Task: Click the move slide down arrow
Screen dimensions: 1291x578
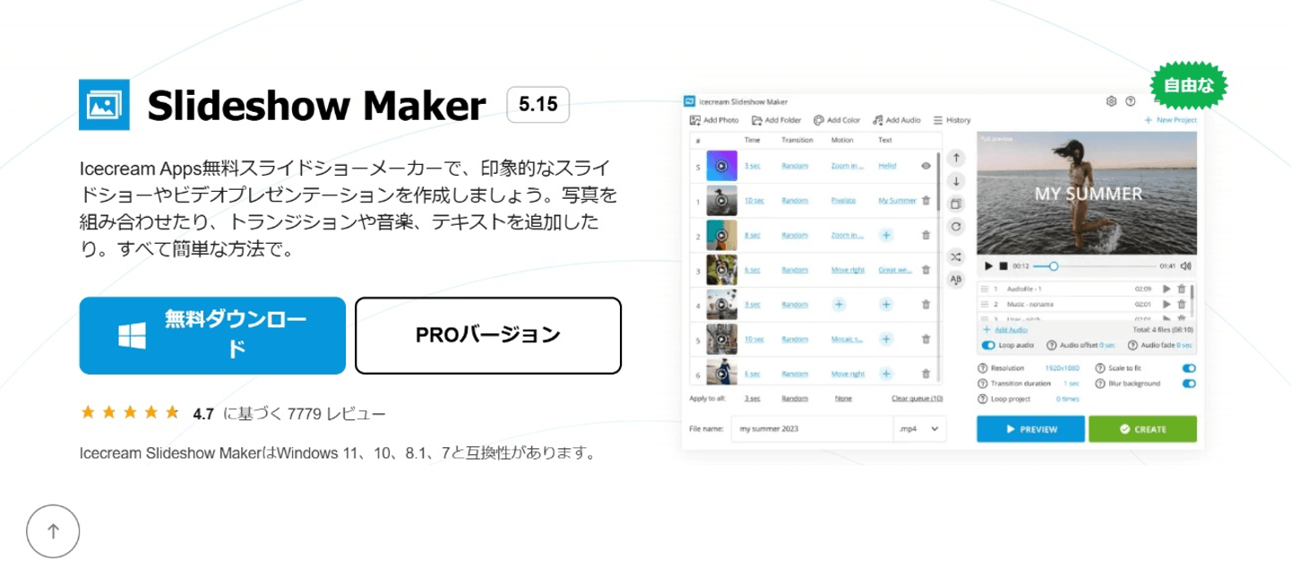Action: coord(956,181)
